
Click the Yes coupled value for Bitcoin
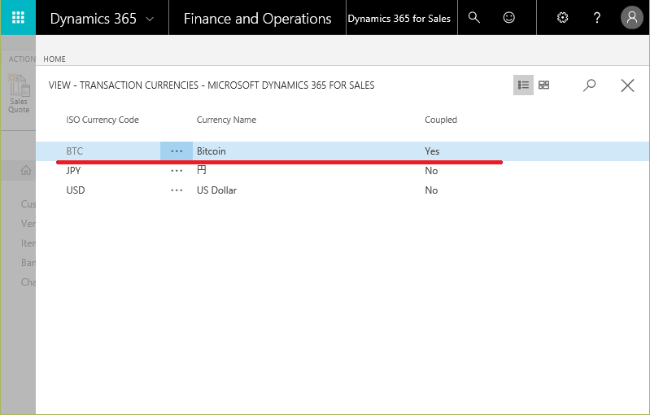pyautogui.click(x=432, y=151)
